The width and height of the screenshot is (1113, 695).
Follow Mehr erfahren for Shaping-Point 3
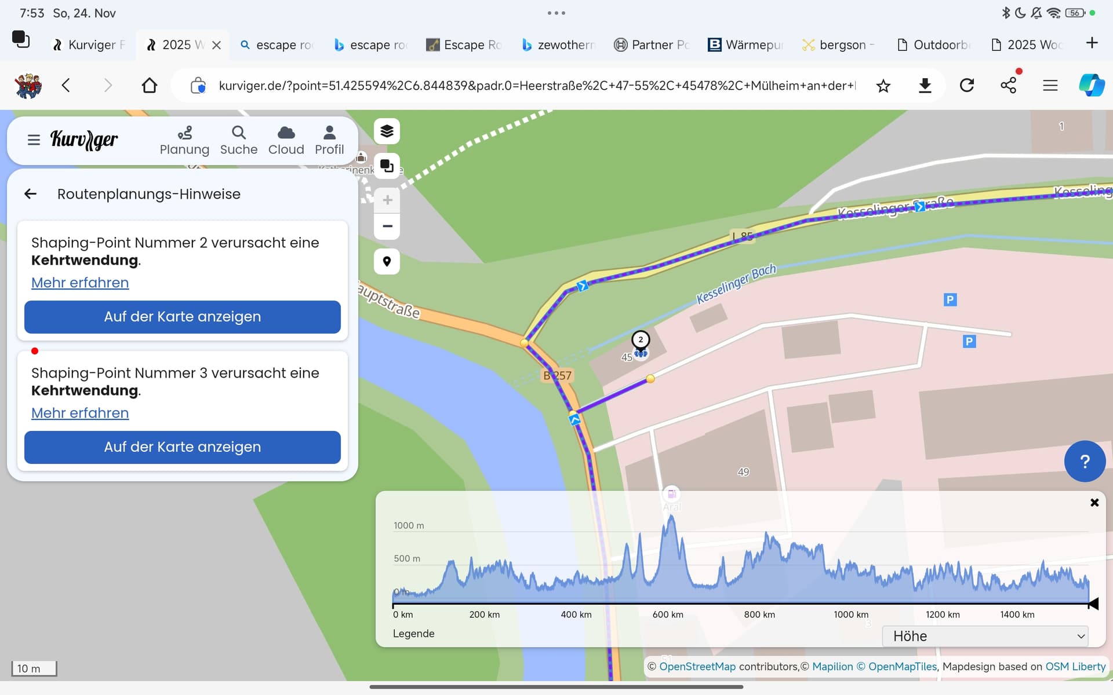[80, 413]
